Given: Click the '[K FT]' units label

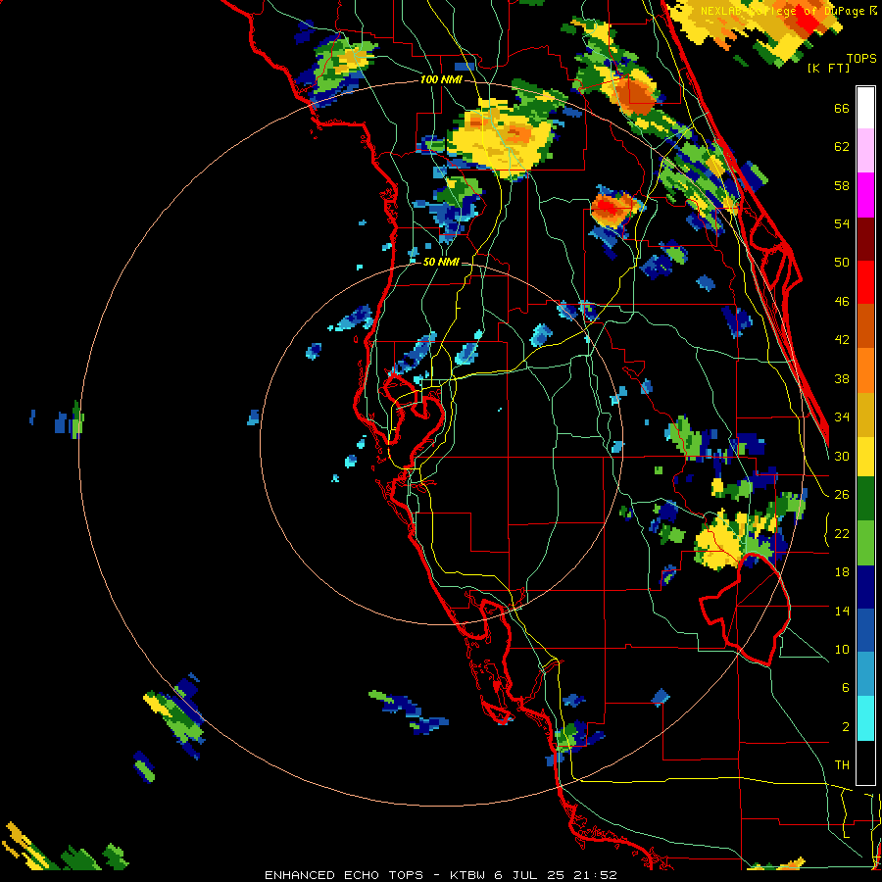Looking at the screenshot, I should 828,68.
